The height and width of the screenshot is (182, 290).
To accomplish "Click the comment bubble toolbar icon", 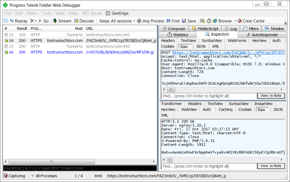I will [x=6, y=21].
